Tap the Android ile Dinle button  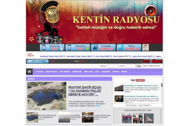[x=78, y=47]
